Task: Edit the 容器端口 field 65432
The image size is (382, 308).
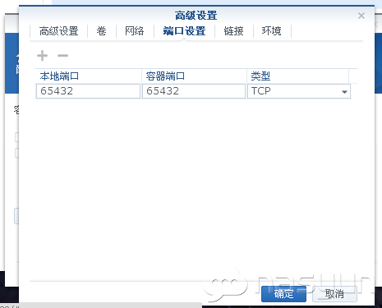Action: 193,91
